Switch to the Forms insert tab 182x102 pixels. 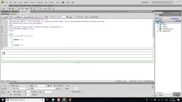pyautogui.click(x=16, y=6)
